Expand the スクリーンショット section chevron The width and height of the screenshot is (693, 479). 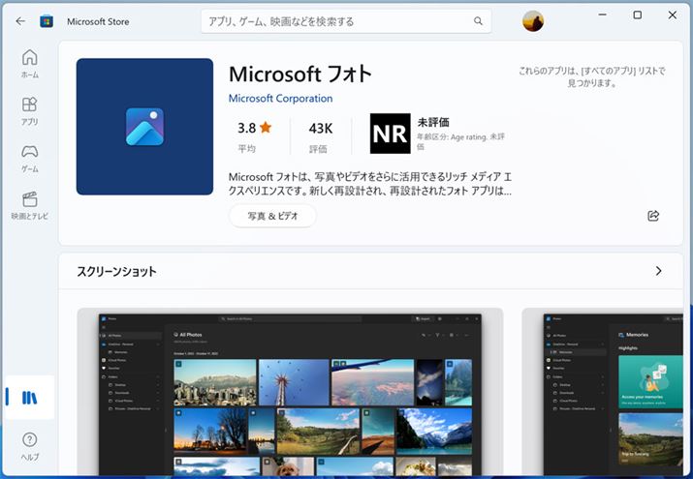coord(658,271)
